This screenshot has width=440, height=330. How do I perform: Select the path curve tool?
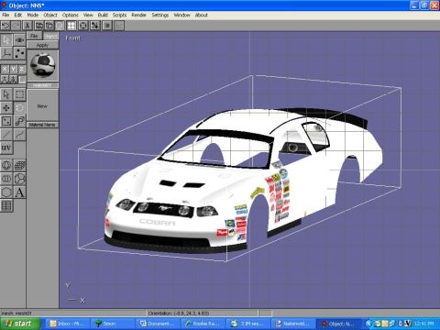[x=19, y=121]
